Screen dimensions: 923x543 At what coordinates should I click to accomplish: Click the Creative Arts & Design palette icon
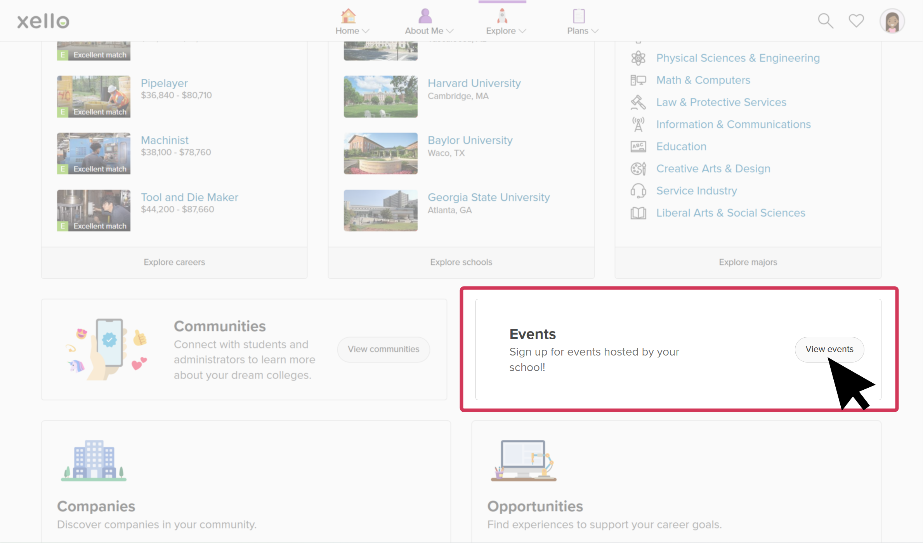(638, 168)
